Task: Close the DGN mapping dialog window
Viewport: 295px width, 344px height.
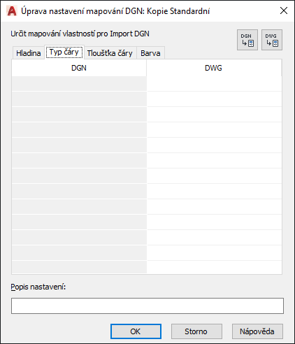Action: click(x=284, y=10)
